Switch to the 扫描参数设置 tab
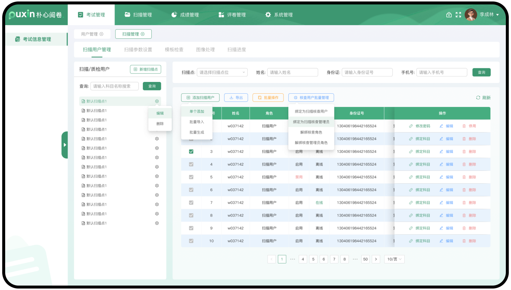The height and width of the screenshot is (290, 511). [138, 49]
